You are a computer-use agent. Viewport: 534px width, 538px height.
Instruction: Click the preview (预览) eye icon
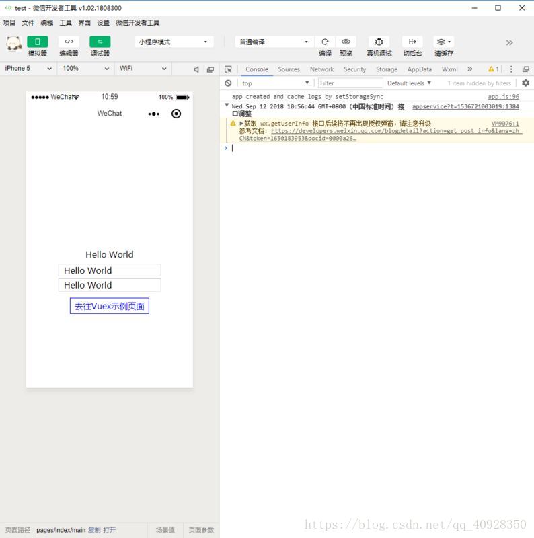coord(346,42)
